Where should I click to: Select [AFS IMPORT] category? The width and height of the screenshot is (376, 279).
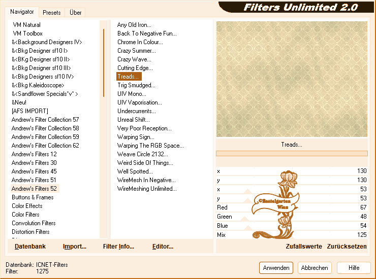pyautogui.click(x=30, y=111)
